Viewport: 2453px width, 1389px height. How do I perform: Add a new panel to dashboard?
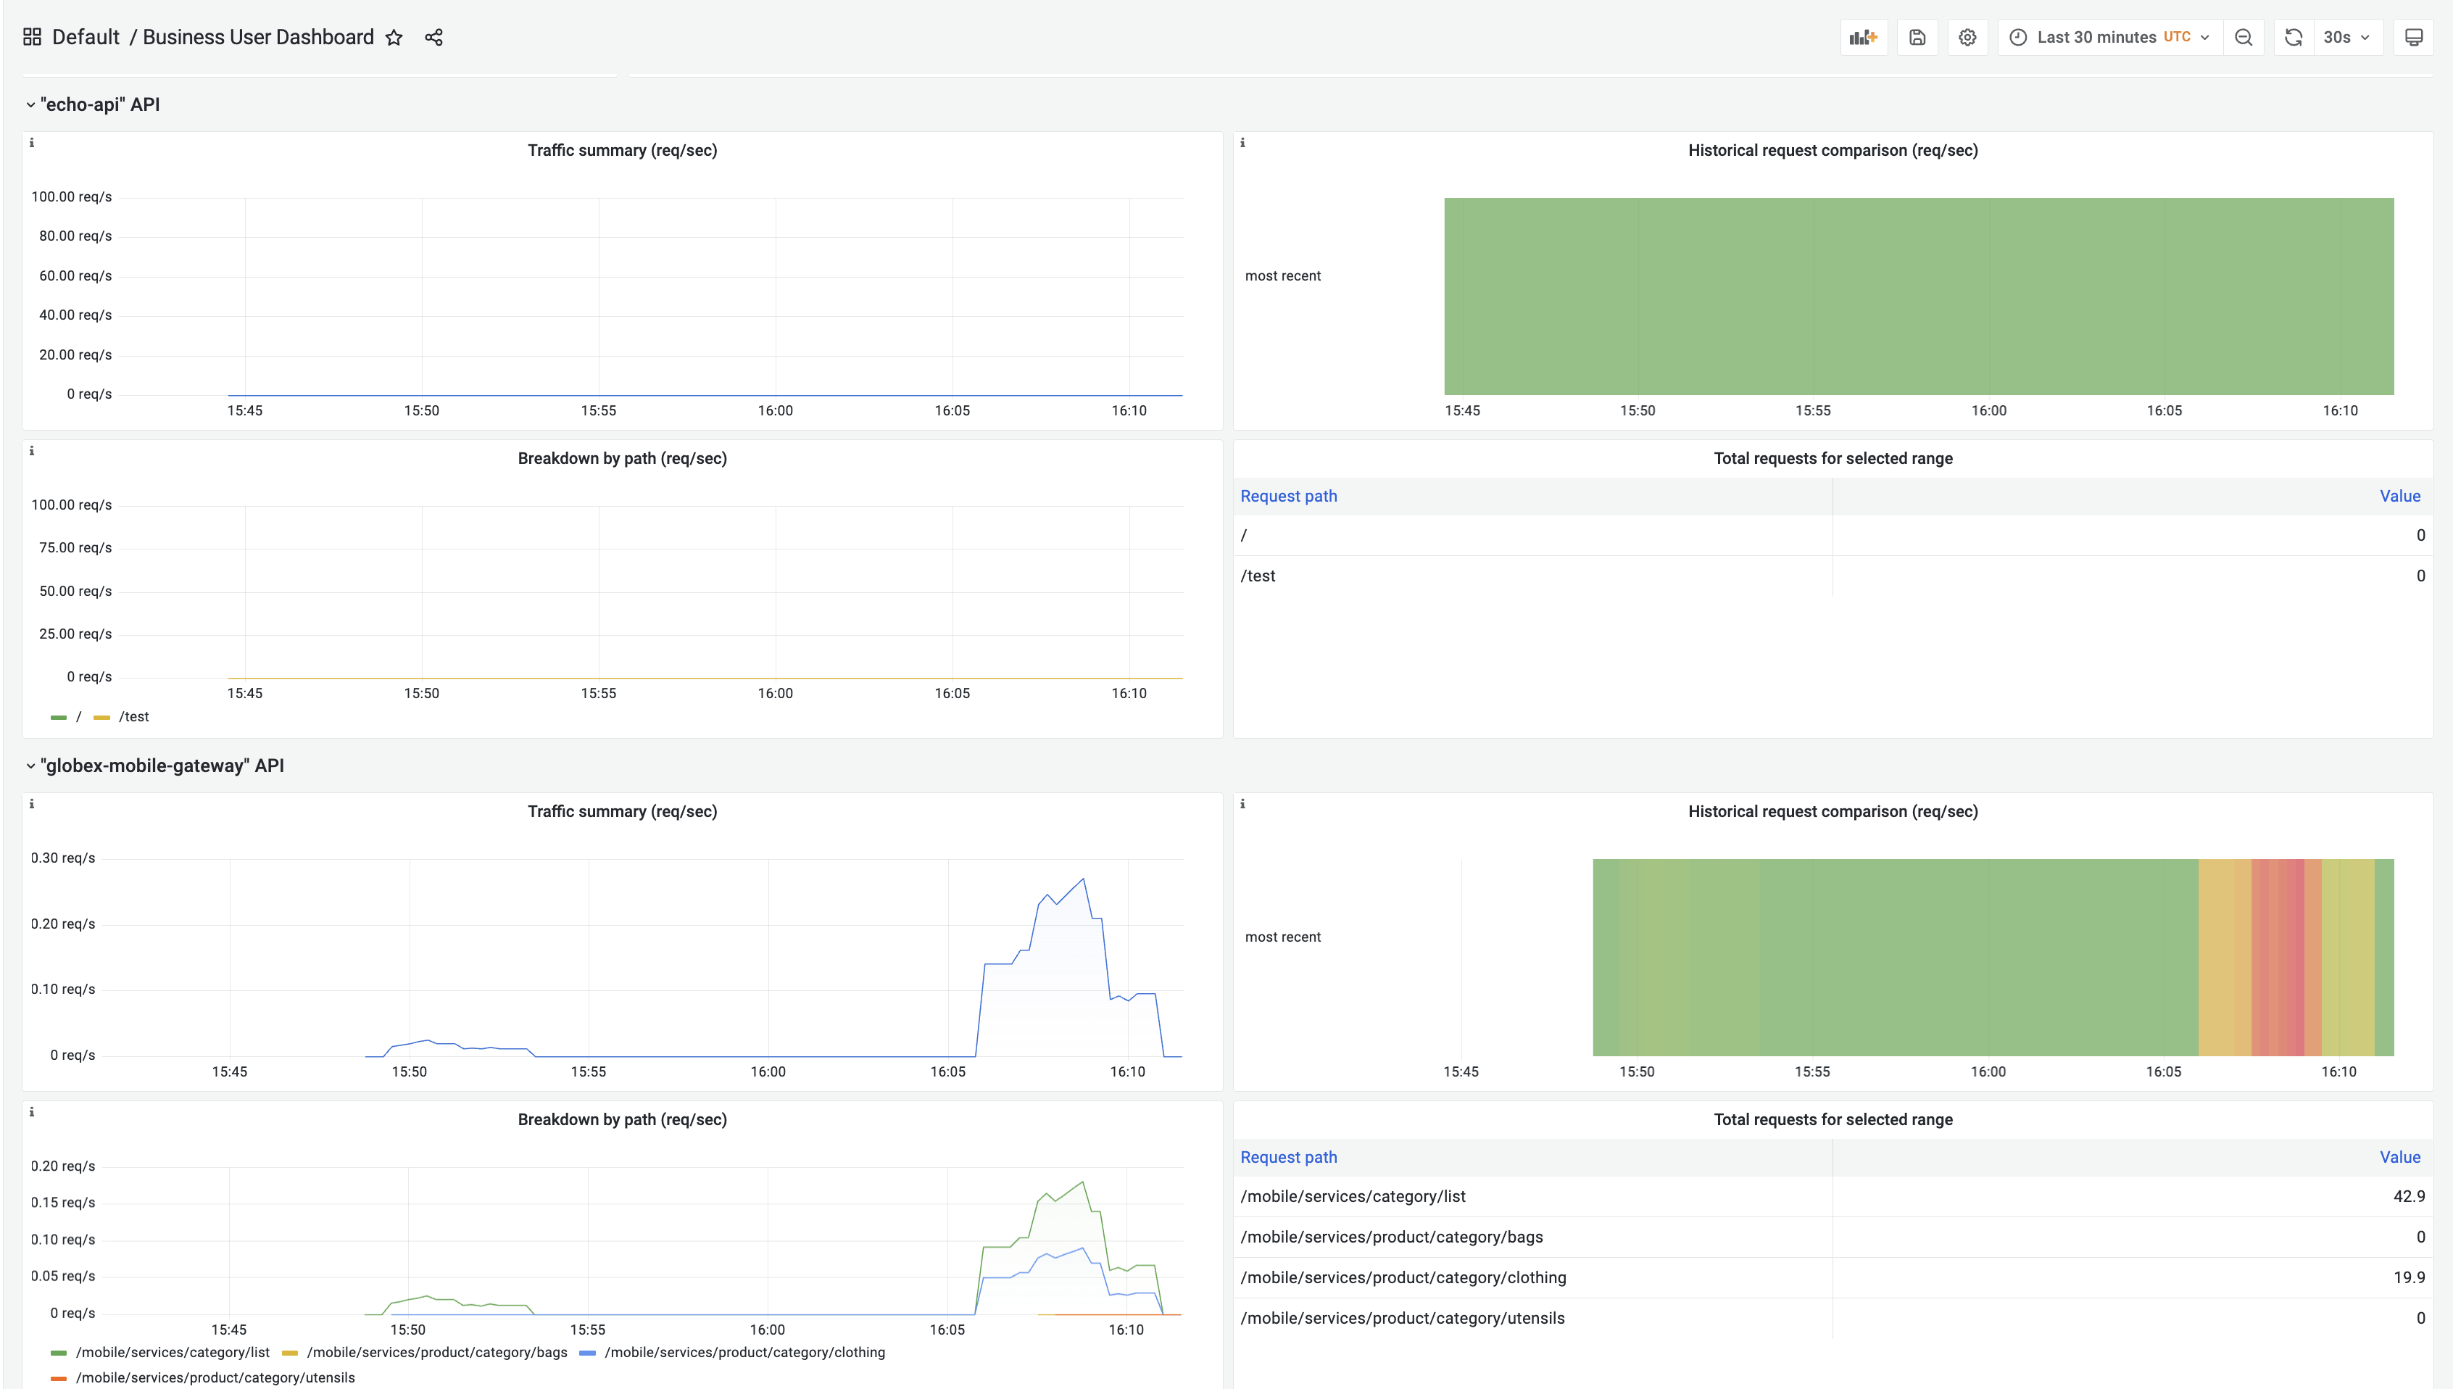pos(1864,37)
